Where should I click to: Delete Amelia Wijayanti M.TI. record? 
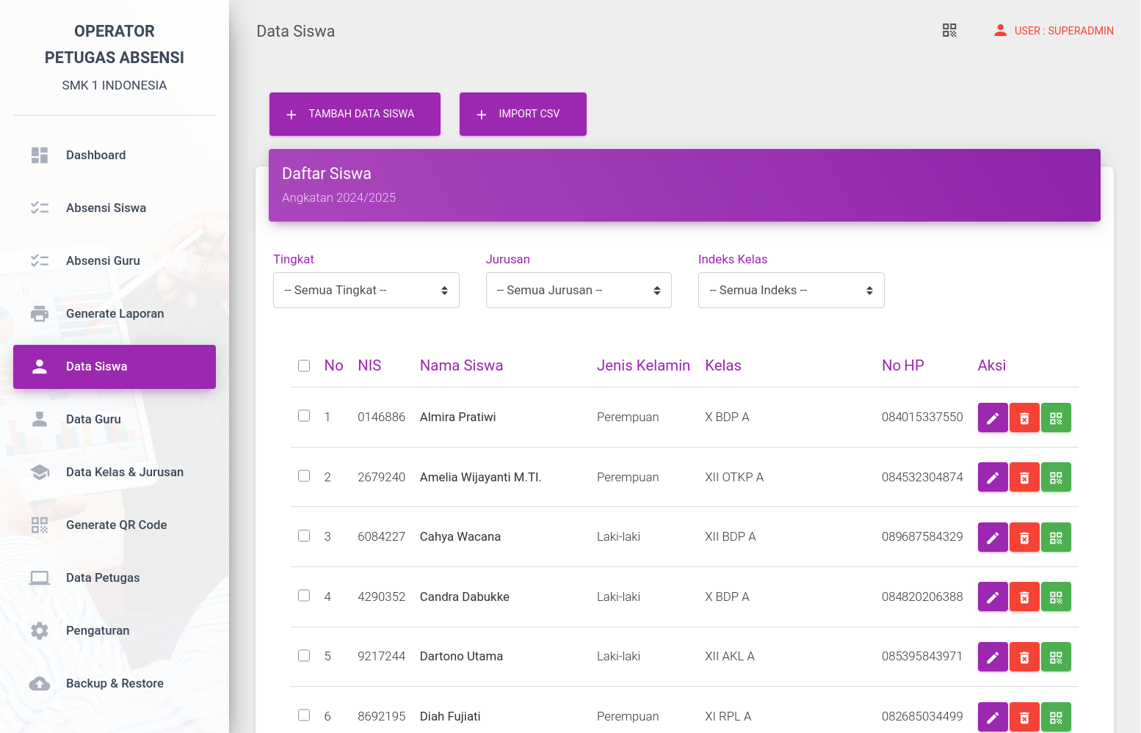[x=1024, y=478]
